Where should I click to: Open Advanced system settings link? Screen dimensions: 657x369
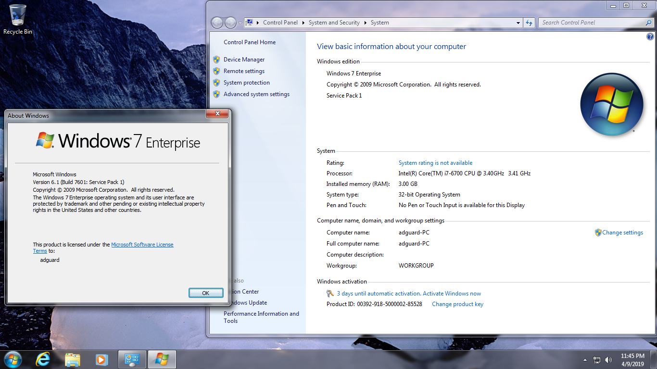(256, 94)
